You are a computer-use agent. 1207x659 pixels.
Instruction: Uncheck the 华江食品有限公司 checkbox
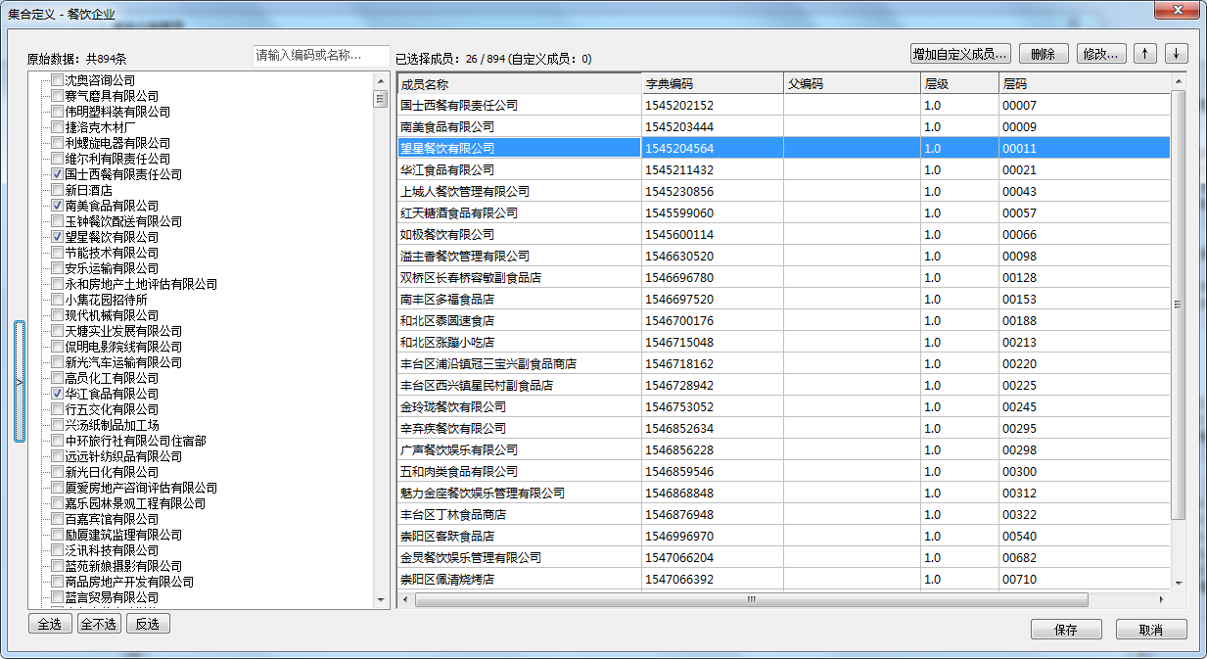[58, 394]
